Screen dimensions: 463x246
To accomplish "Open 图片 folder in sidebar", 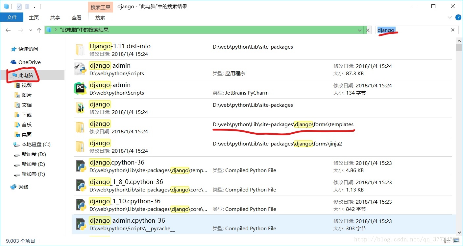I will pyautogui.click(x=27, y=95).
